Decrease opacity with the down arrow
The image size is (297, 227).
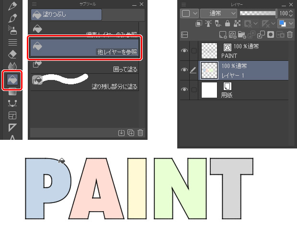pyautogui.click(x=291, y=15)
